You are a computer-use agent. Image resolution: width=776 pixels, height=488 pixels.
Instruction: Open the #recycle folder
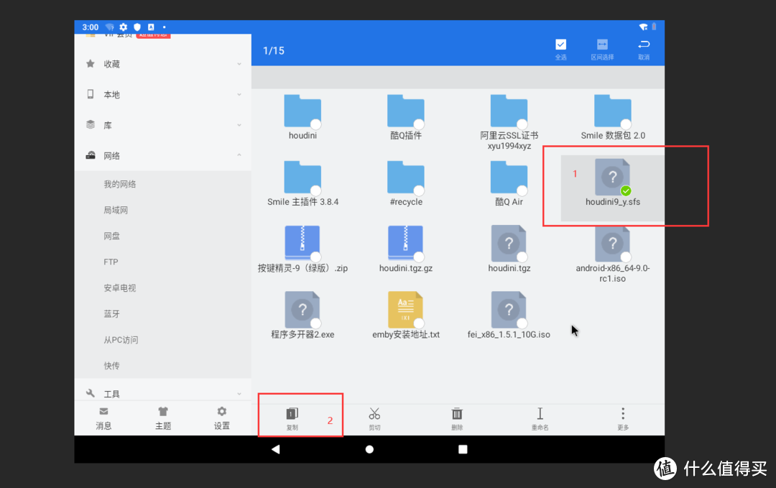(x=405, y=178)
